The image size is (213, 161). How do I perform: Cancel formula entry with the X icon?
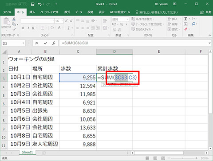click(37, 43)
